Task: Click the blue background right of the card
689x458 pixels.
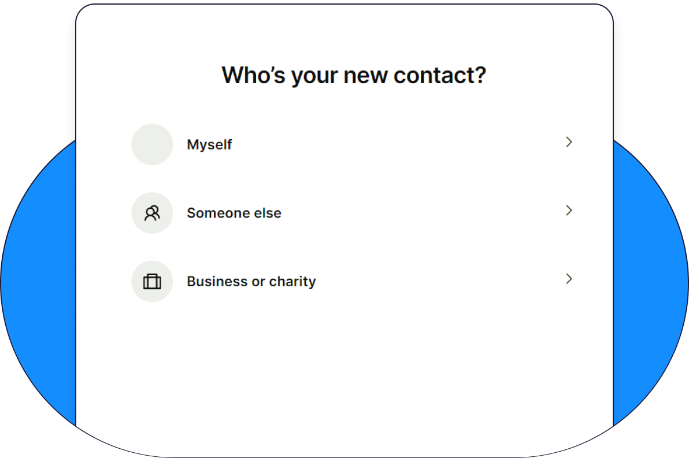Action: (650, 288)
